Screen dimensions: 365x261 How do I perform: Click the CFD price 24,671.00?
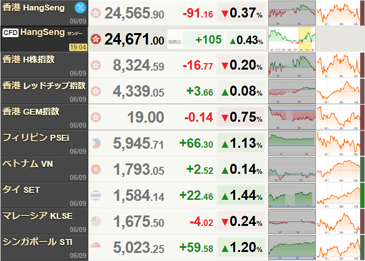(134, 39)
